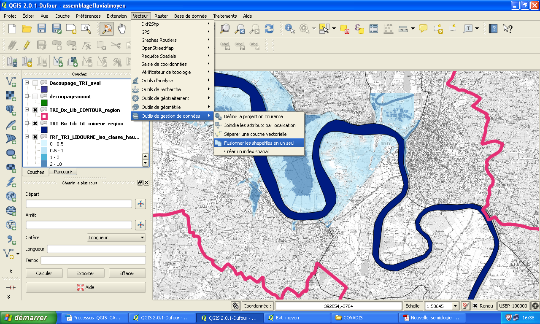
Task: Pick Départ point on the map
Action: tap(140, 204)
